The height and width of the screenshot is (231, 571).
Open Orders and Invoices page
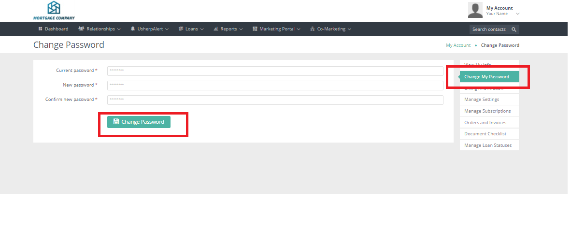pos(485,123)
